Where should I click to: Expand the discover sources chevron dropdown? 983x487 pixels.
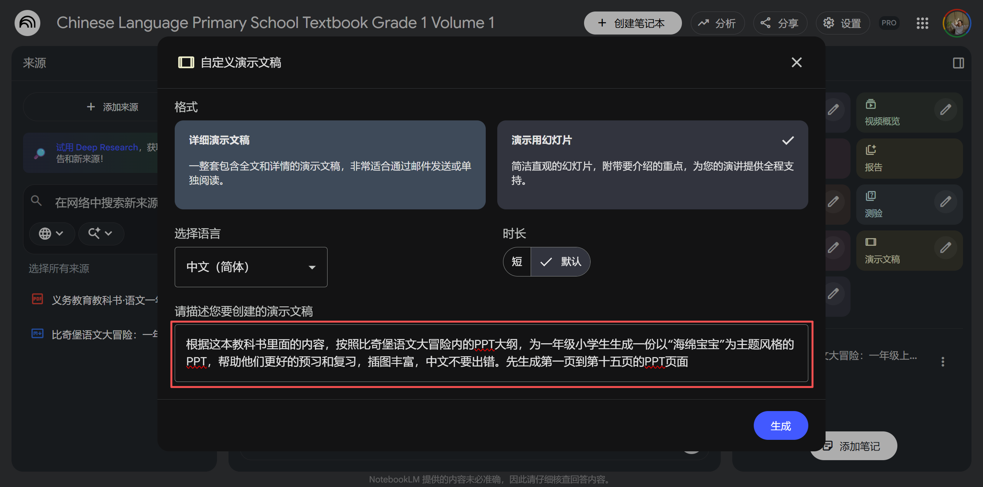pos(101,234)
